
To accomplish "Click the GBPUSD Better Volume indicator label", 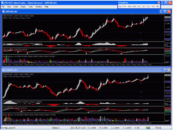I will point(29,56).
